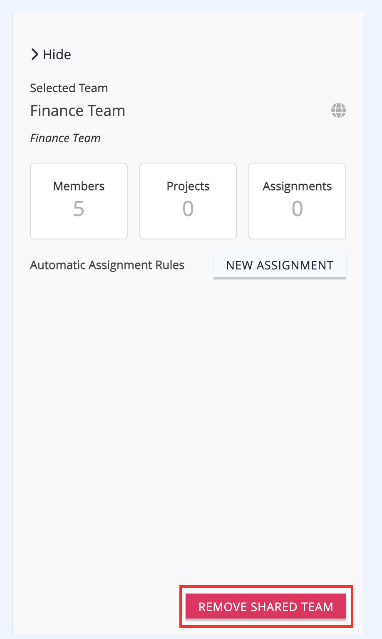The image size is (382, 639).
Task: Open the Assignments card
Action: (297, 201)
